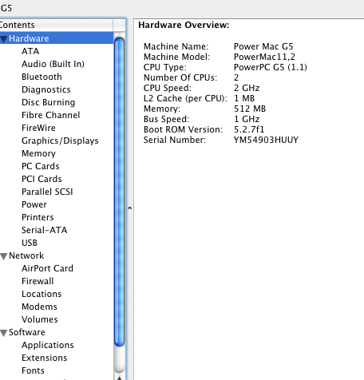Viewport: 364px width, 380px height.
Task: Select Serial-ATA in the list
Action: (45, 230)
